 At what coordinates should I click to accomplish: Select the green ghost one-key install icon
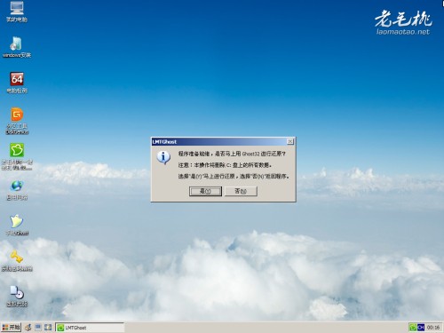[x=17, y=156]
